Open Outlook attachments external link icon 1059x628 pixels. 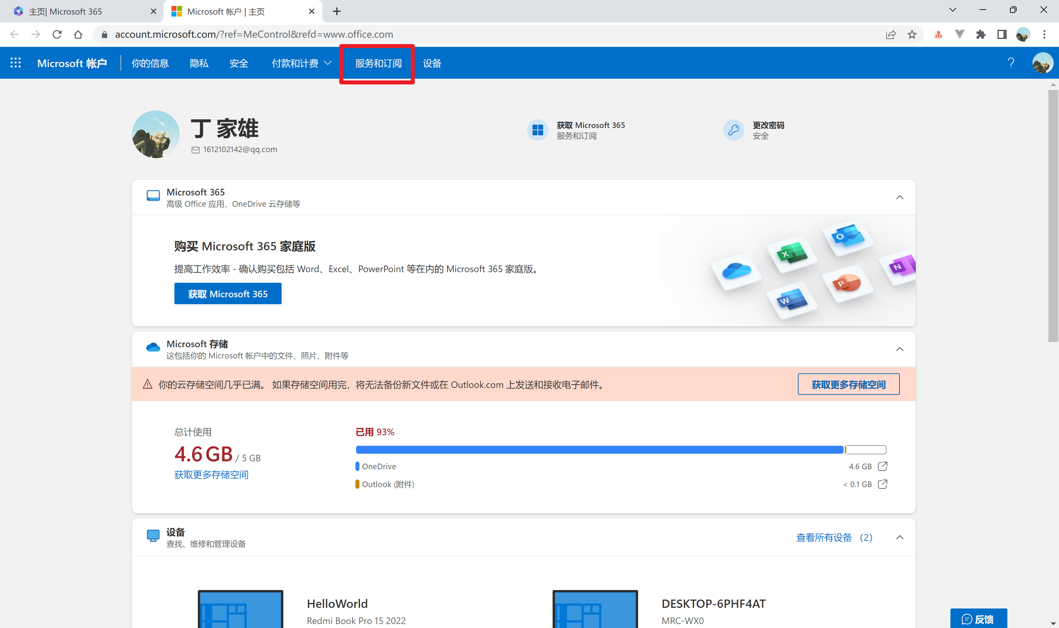point(882,484)
